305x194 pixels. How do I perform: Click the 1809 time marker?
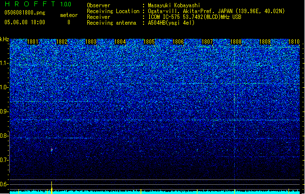pyautogui.click(x=265, y=42)
